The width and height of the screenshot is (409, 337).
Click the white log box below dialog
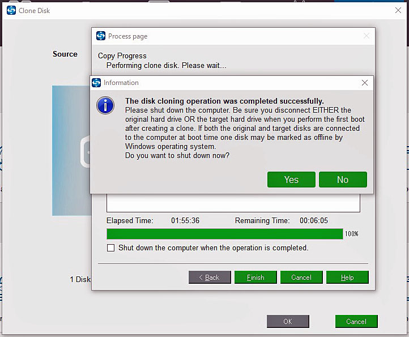point(233,203)
